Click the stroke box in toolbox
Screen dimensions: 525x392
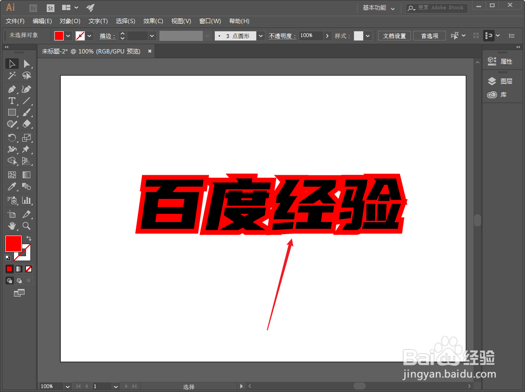pos(26,256)
